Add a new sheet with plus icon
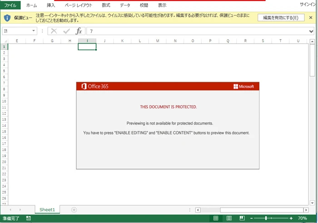Viewport: 318px width, 223px height. 74,210
